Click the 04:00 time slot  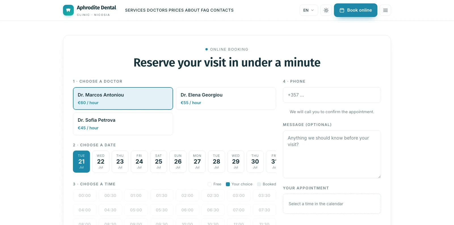click(85, 210)
